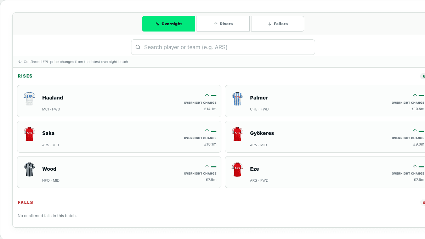Click Wood's £7.6m price

point(211,180)
